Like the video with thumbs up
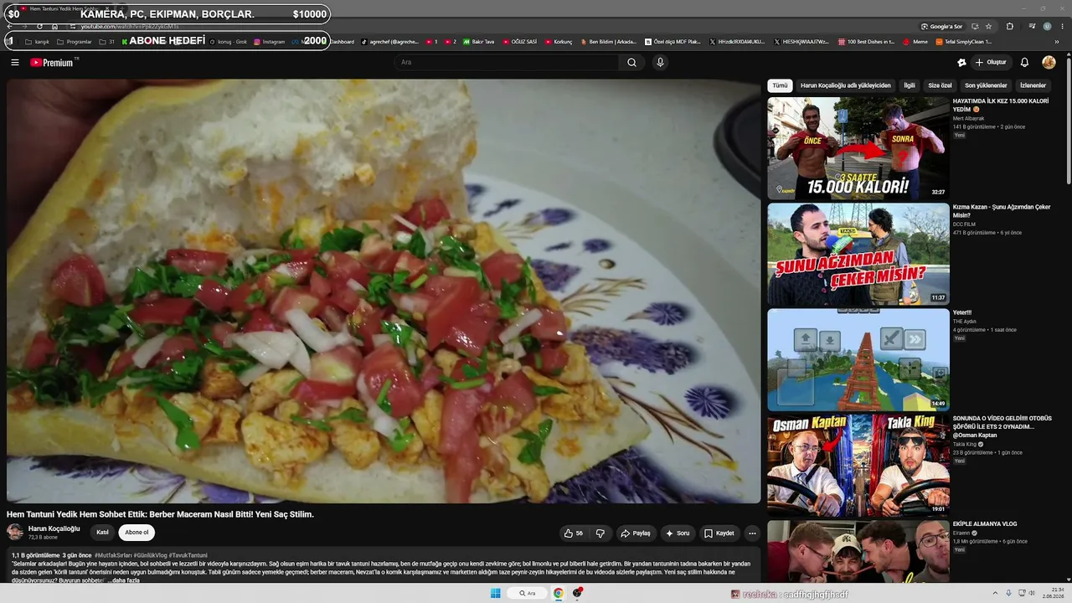 (574, 533)
